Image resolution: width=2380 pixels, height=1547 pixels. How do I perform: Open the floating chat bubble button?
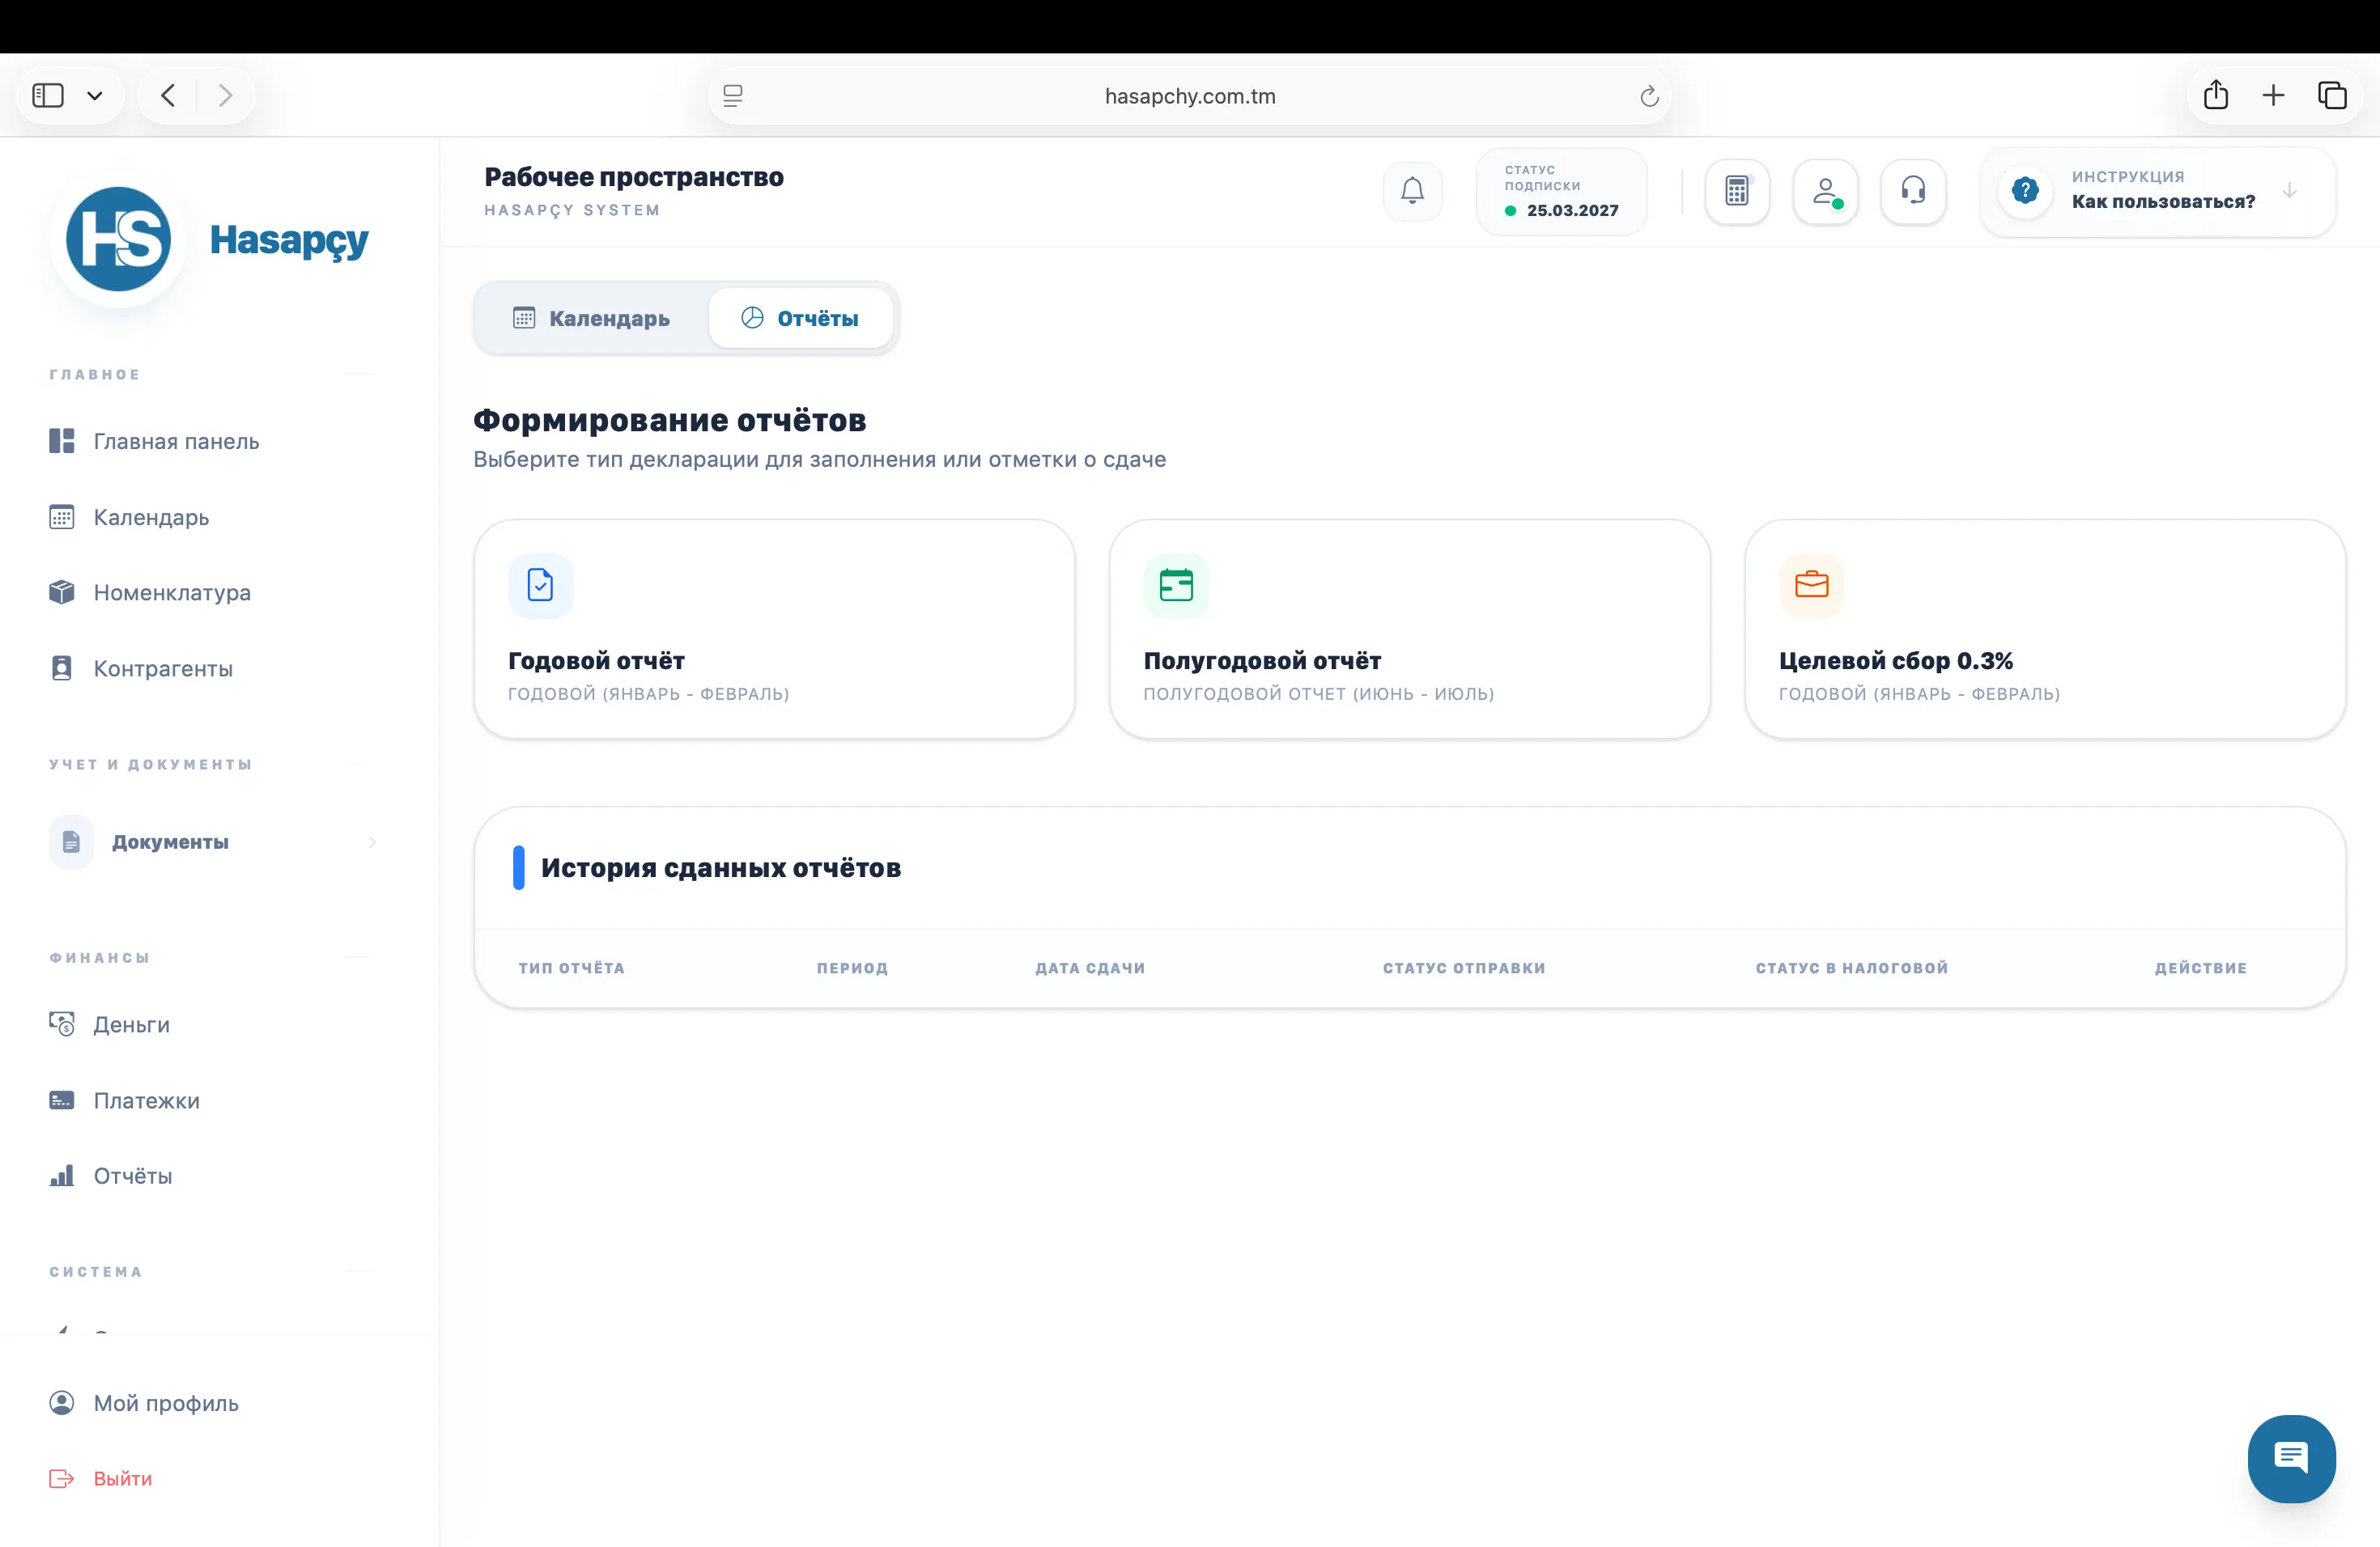point(2290,1458)
